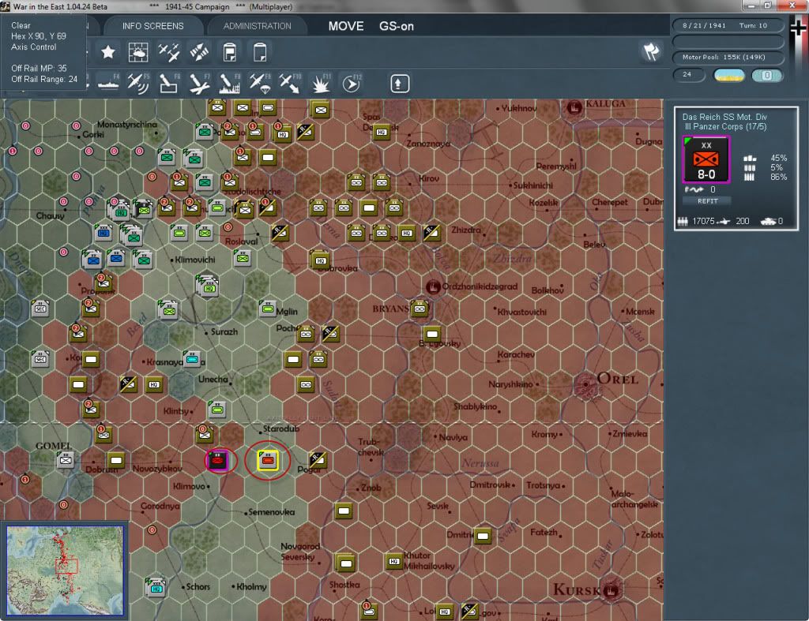Select the Soviet unit at Dmitriev
809x621 pixels.
(483, 536)
